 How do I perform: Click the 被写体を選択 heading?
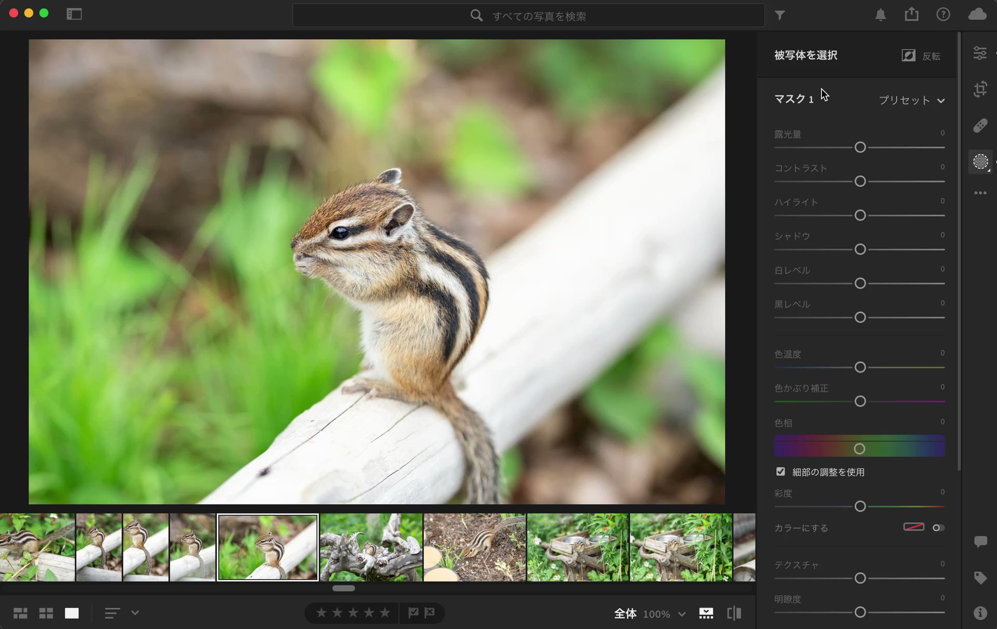click(806, 55)
